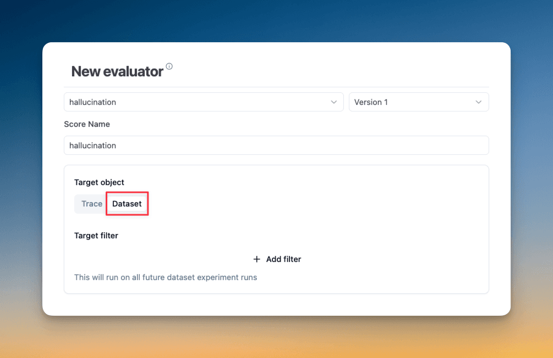This screenshot has height=358, width=553.
Task: Select the Dataset tab in Target object
Action: coord(127,203)
